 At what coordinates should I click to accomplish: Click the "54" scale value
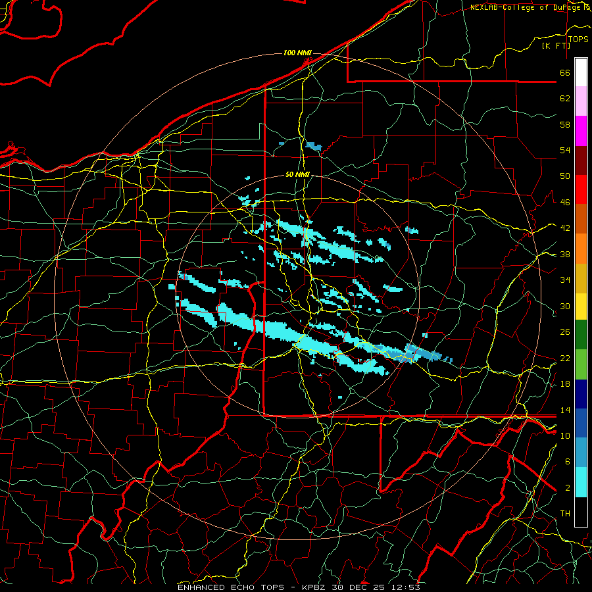pos(565,150)
